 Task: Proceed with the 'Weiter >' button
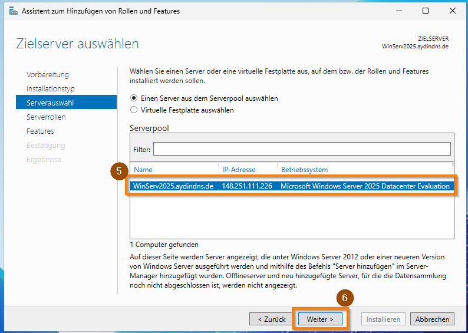320,319
